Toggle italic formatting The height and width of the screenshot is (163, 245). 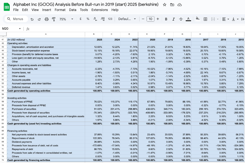(174, 19)
